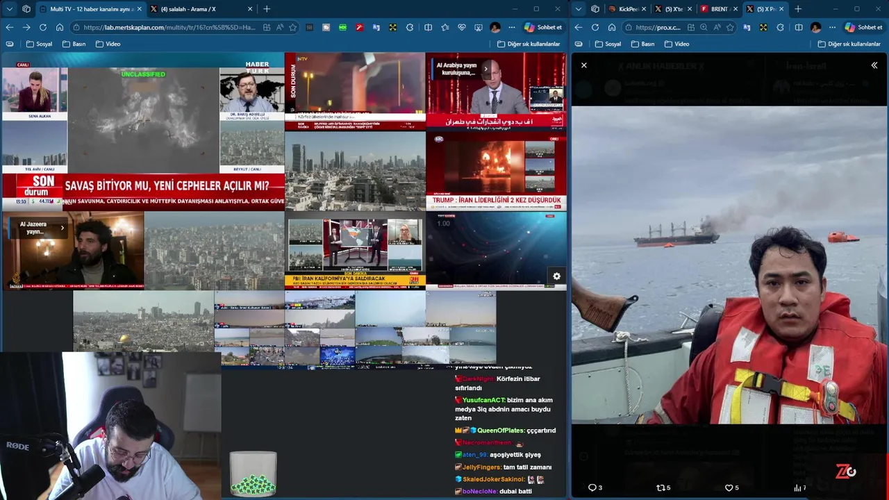Close the salalah - Arama / X tab
The width and height of the screenshot is (889, 500).
[x=249, y=9]
